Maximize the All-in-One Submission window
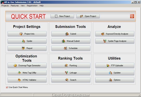This screenshot has height=97, width=141. (x=136, y=2)
